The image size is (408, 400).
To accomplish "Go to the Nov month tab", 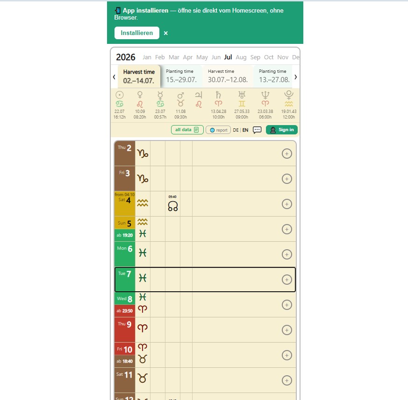I will point(283,57).
